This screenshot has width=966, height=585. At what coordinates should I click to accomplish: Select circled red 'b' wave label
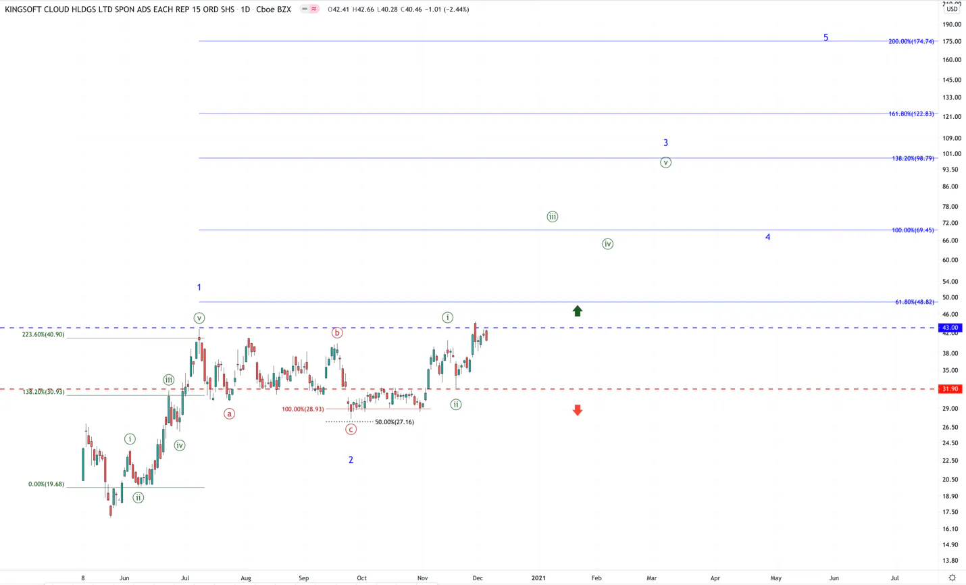337,332
